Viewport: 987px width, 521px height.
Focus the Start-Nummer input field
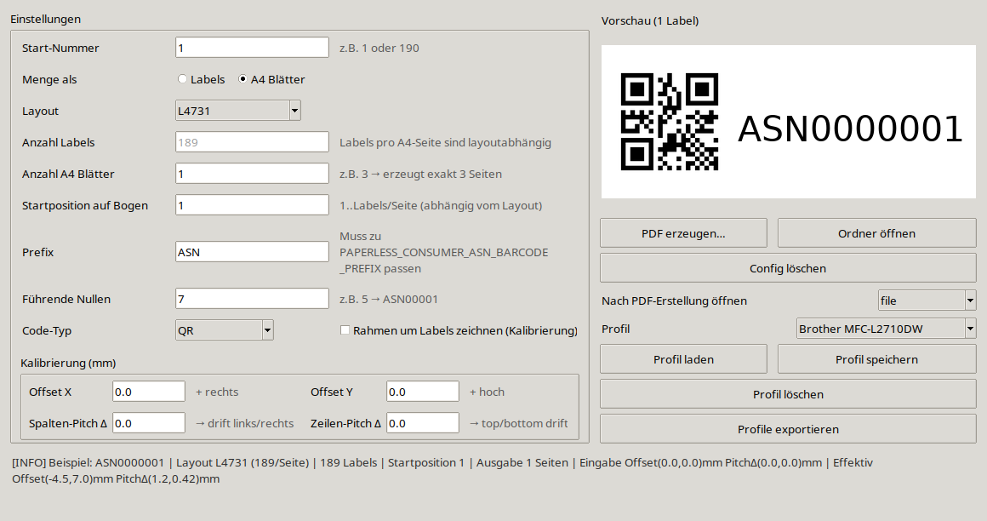252,48
